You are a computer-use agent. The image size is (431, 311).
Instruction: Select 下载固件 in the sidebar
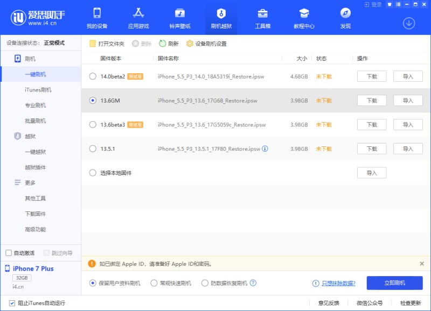pyautogui.click(x=41, y=214)
